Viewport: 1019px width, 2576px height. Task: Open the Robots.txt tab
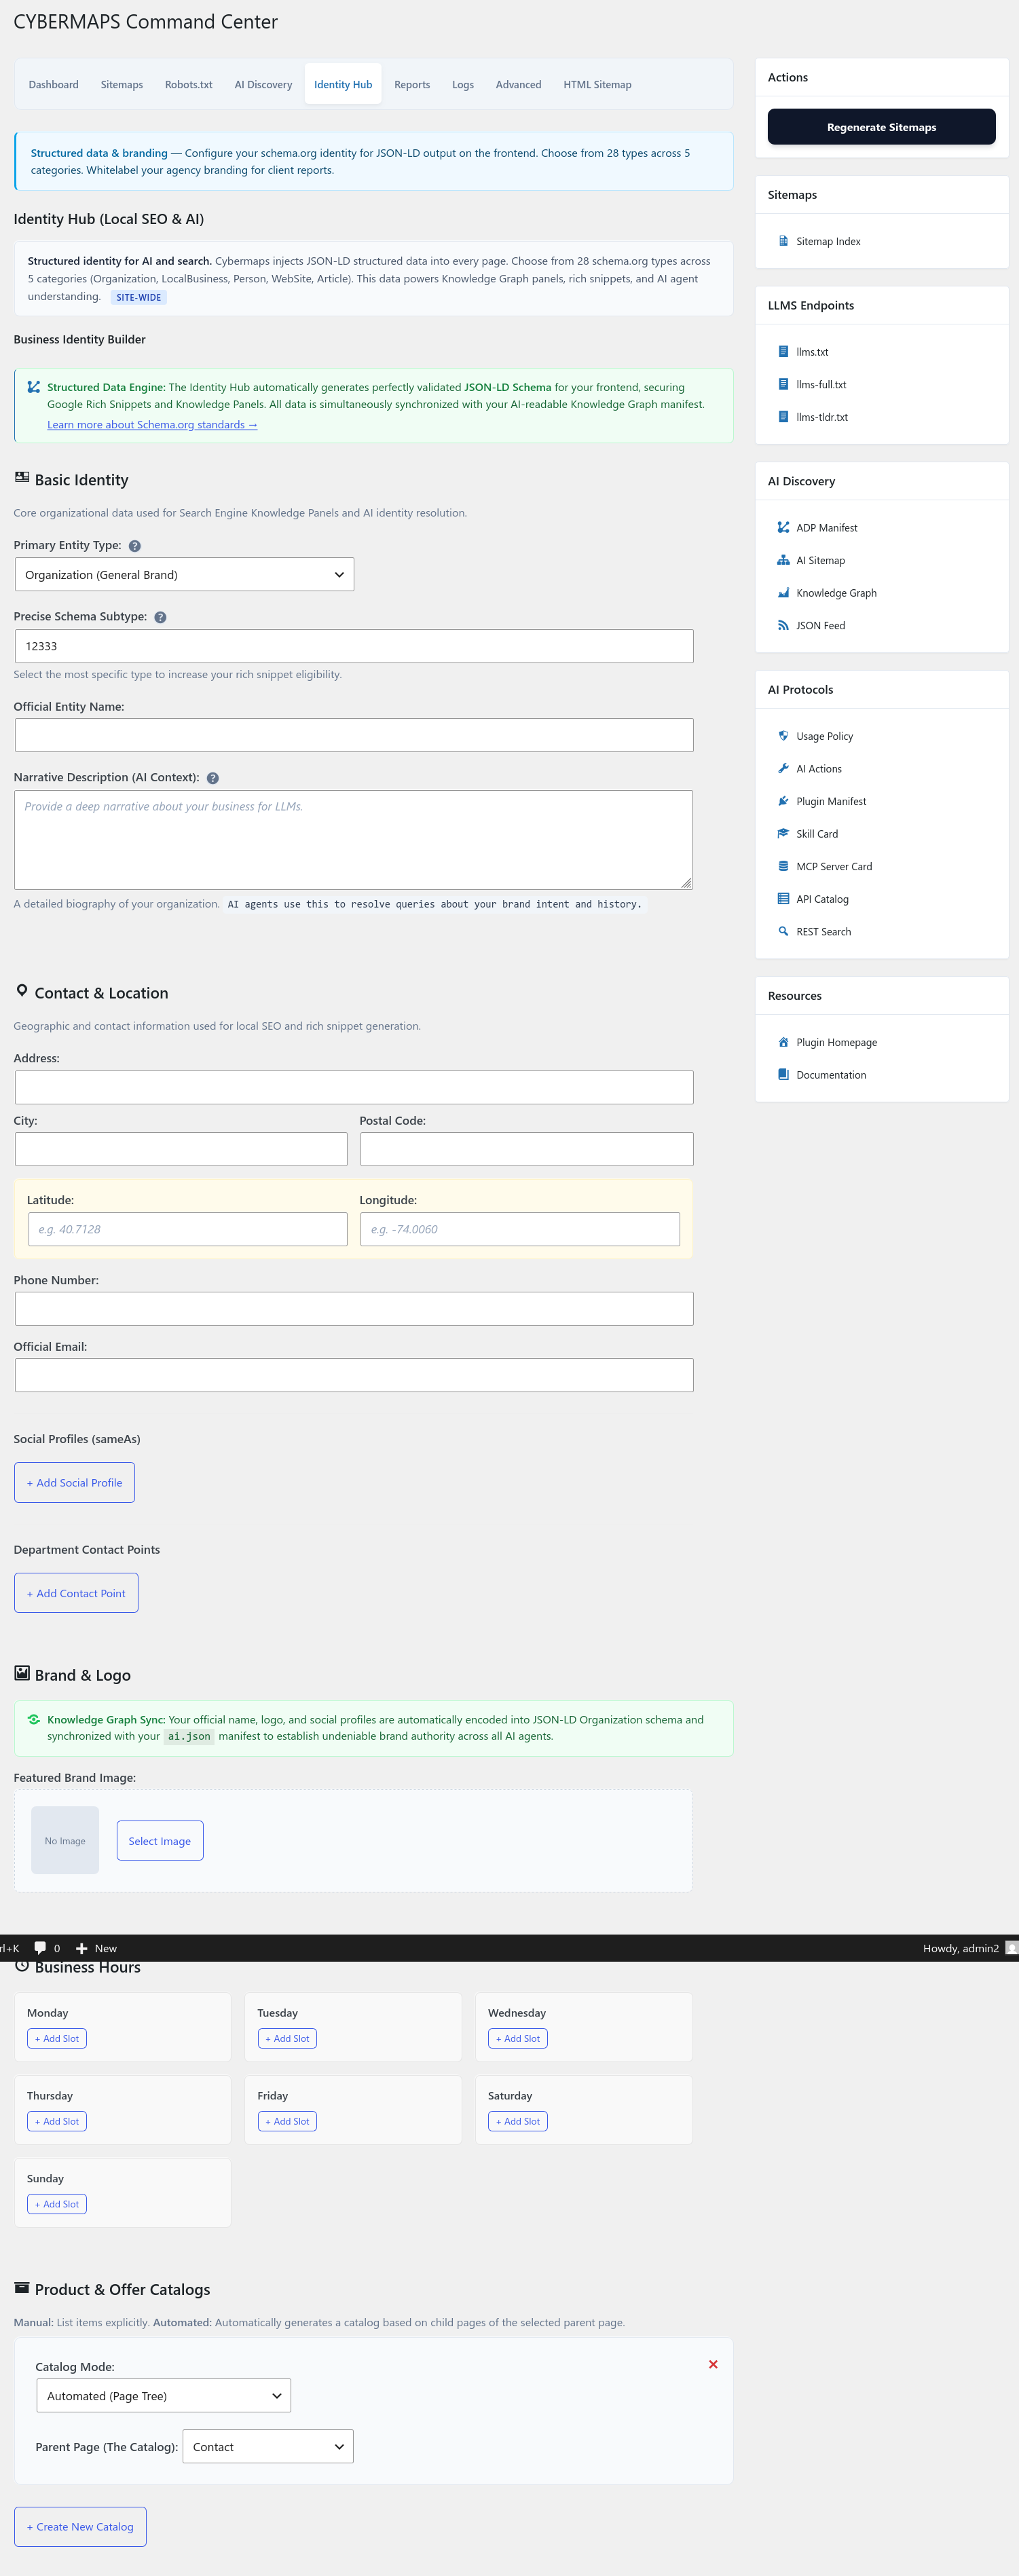(x=188, y=85)
